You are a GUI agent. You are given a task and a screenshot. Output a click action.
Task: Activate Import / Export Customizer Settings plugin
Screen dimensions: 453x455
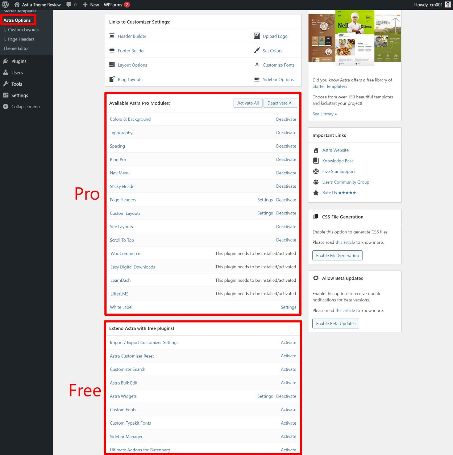coord(288,343)
